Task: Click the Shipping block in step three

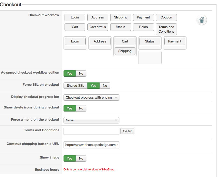Action: tap(125, 51)
